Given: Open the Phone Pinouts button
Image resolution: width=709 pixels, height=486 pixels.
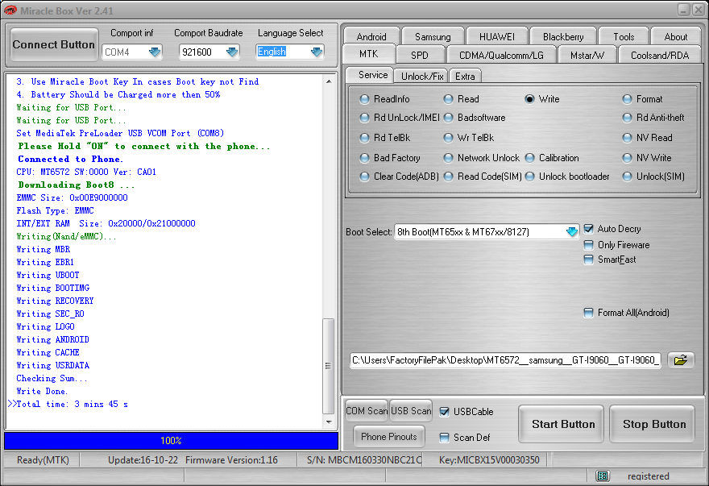Looking at the screenshot, I should (389, 437).
